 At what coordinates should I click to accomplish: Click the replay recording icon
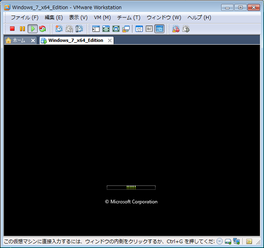pos(186,29)
